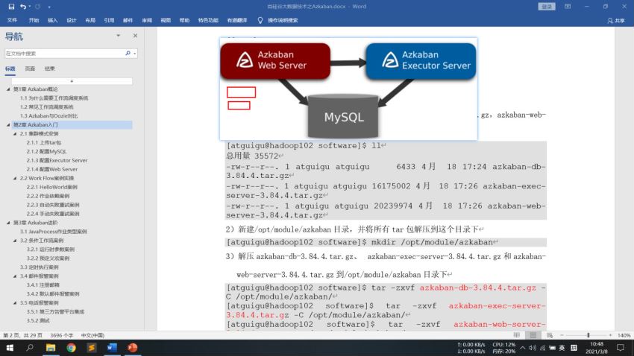Open the search options dropdown beside magnifier
The width and height of the screenshot is (634, 356).
135,54
